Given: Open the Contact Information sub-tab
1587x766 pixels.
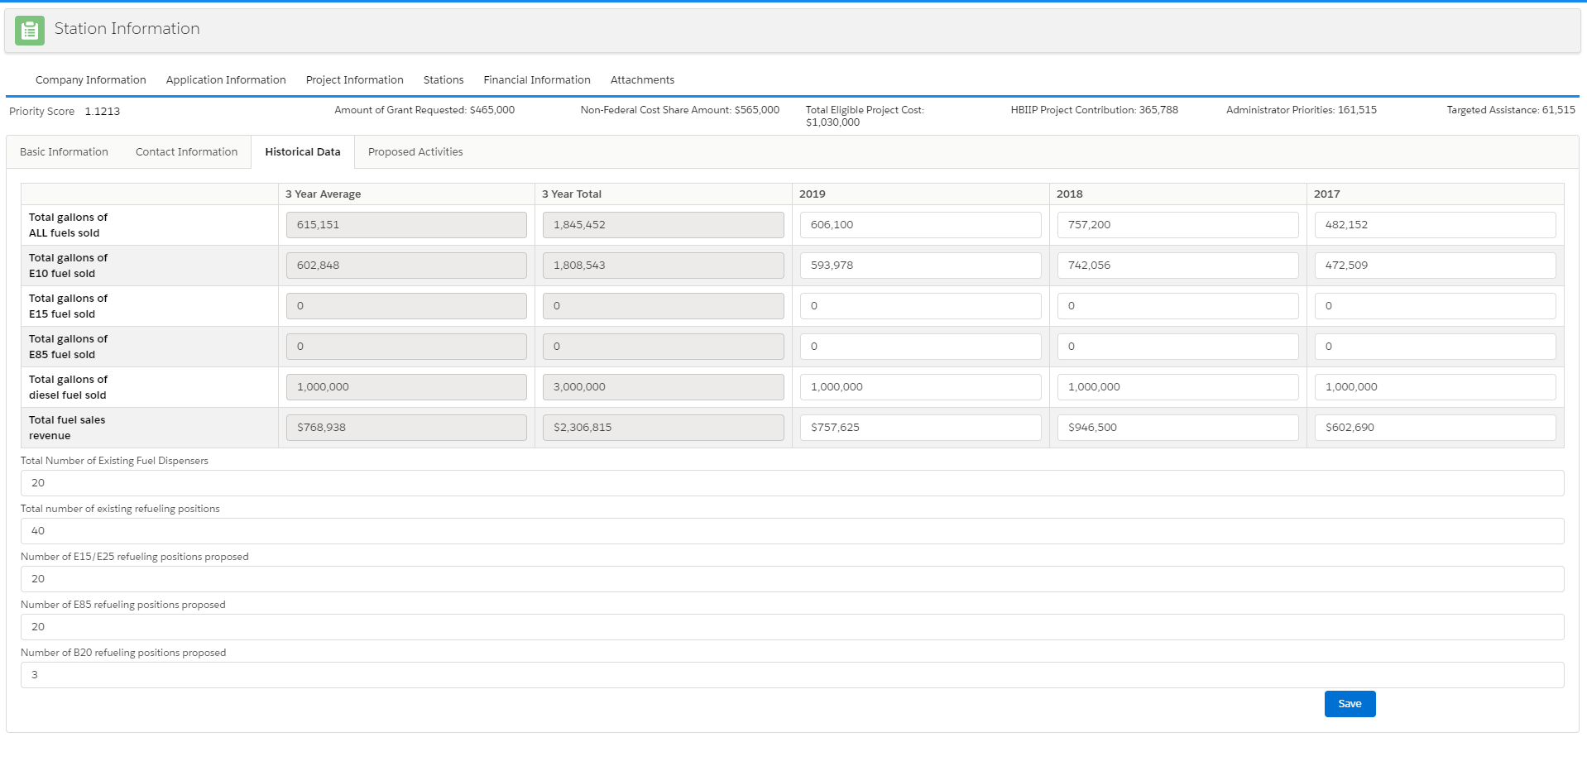Looking at the screenshot, I should point(186,152).
